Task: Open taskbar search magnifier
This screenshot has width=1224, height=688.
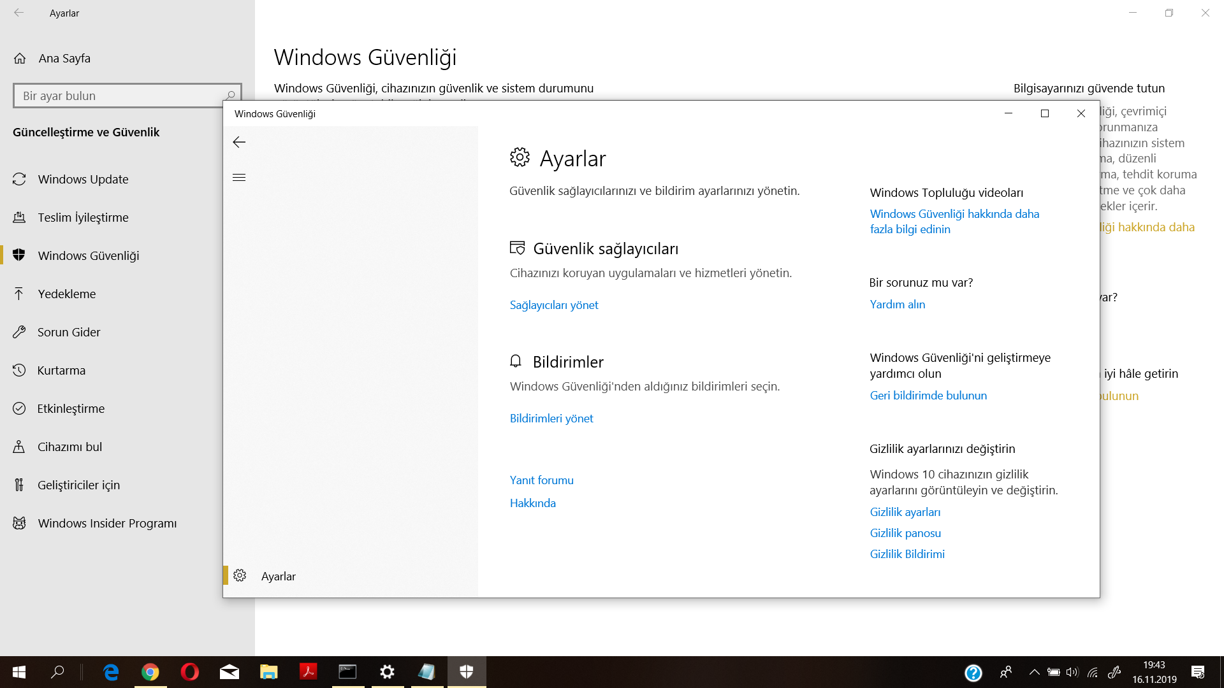Action: tap(57, 672)
